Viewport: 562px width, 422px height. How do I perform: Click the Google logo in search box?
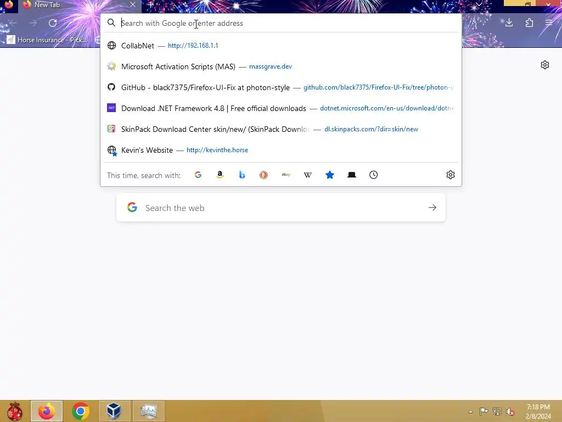click(132, 207)
